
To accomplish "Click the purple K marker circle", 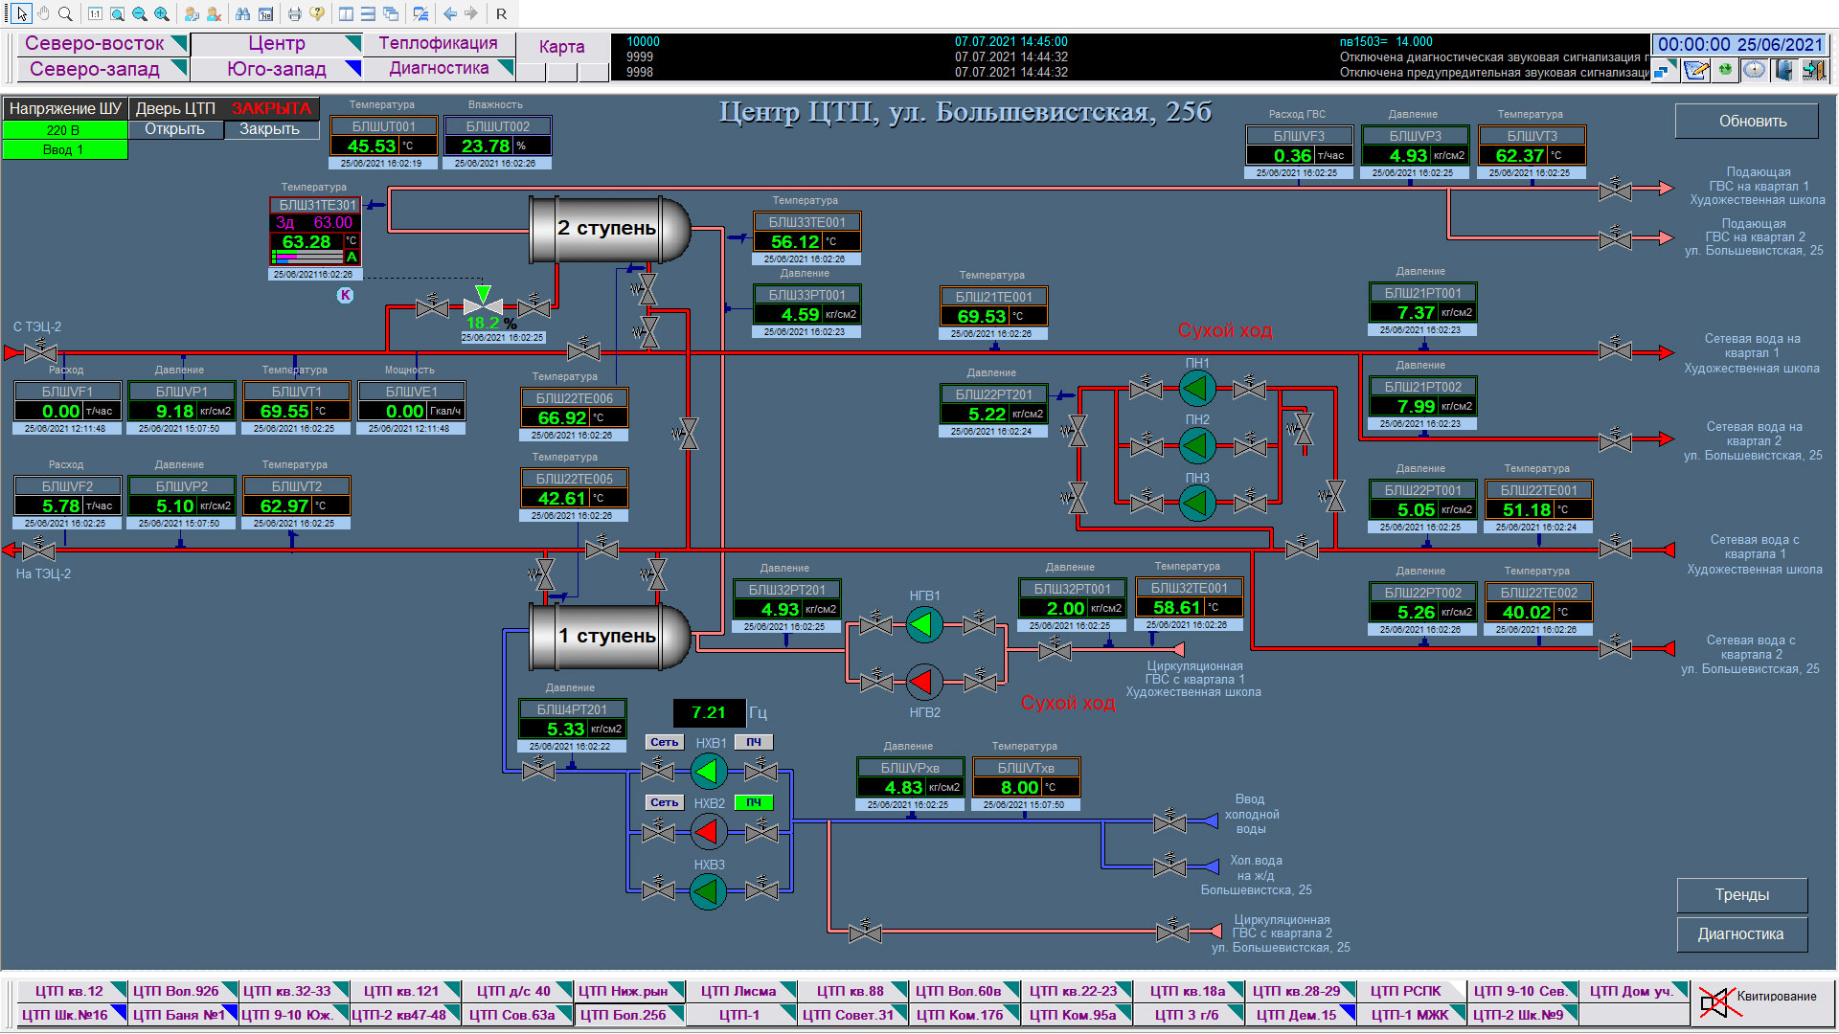I will pos(346,295).
